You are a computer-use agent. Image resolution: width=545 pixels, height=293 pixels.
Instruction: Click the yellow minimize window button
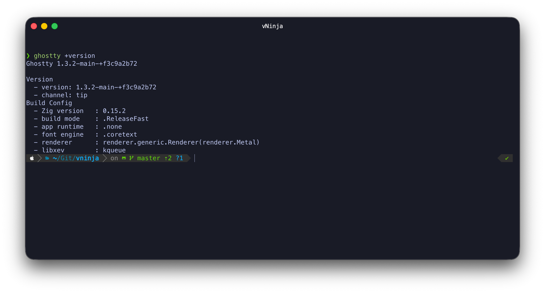point(44,26)
